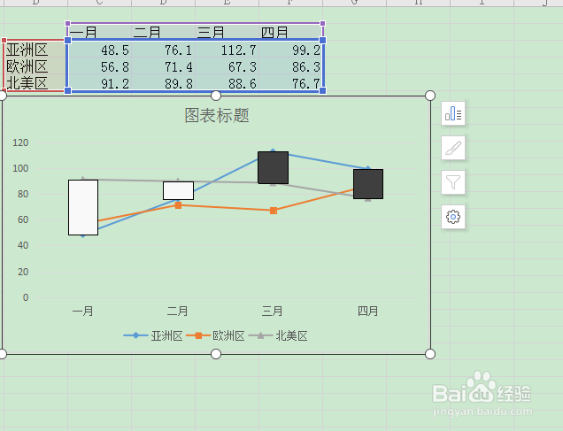This screenshot has width=563, height=431.
Task: Click the 100 value on vertical axis
Action: [x=20, y=168]
